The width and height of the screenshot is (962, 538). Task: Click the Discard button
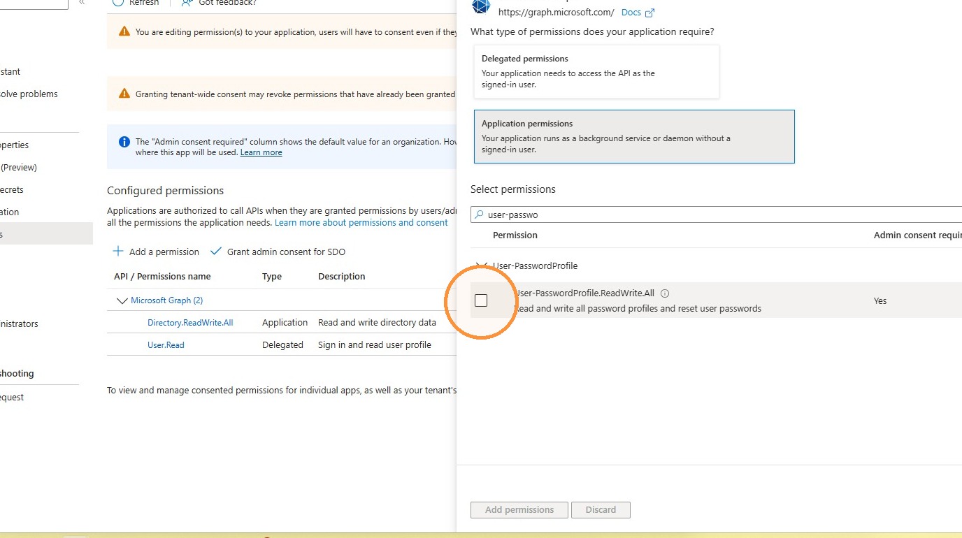point(601,509)
